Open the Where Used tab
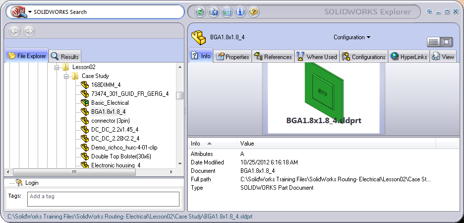The height and width of the screenshot is (223, 464). coord(317,57)
